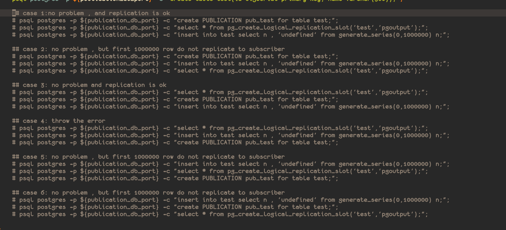Click the create PUBLICATION command under case 3
The image size is (506, 230).
tap(175, 99)
